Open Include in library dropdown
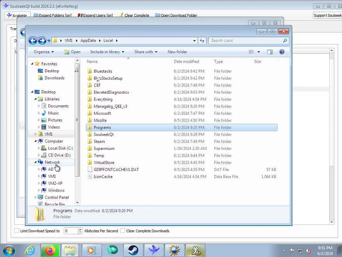This screenshot has width=342, height=257. coord(107,52)
